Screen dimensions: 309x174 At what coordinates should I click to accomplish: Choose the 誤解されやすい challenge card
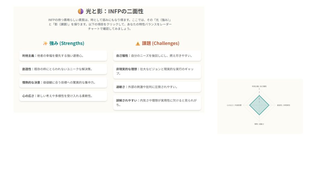157,102
